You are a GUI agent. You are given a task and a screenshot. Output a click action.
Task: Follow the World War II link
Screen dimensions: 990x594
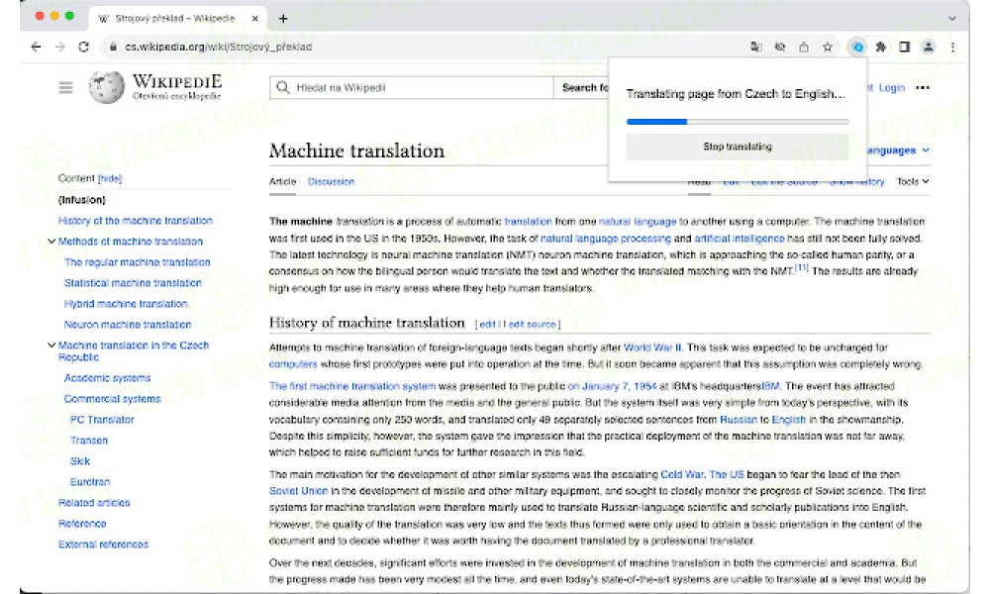652,347
